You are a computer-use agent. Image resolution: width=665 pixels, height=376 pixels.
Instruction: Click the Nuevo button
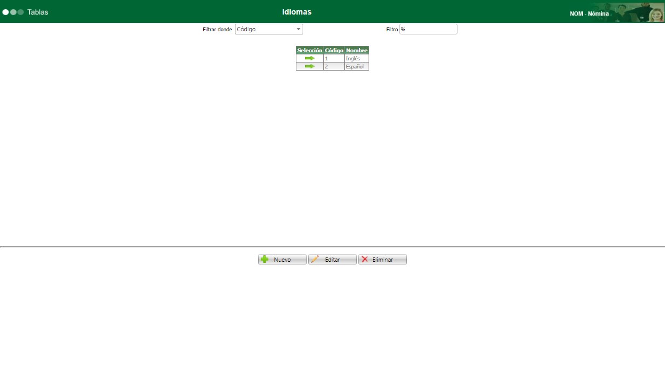[x=282, y=260]
